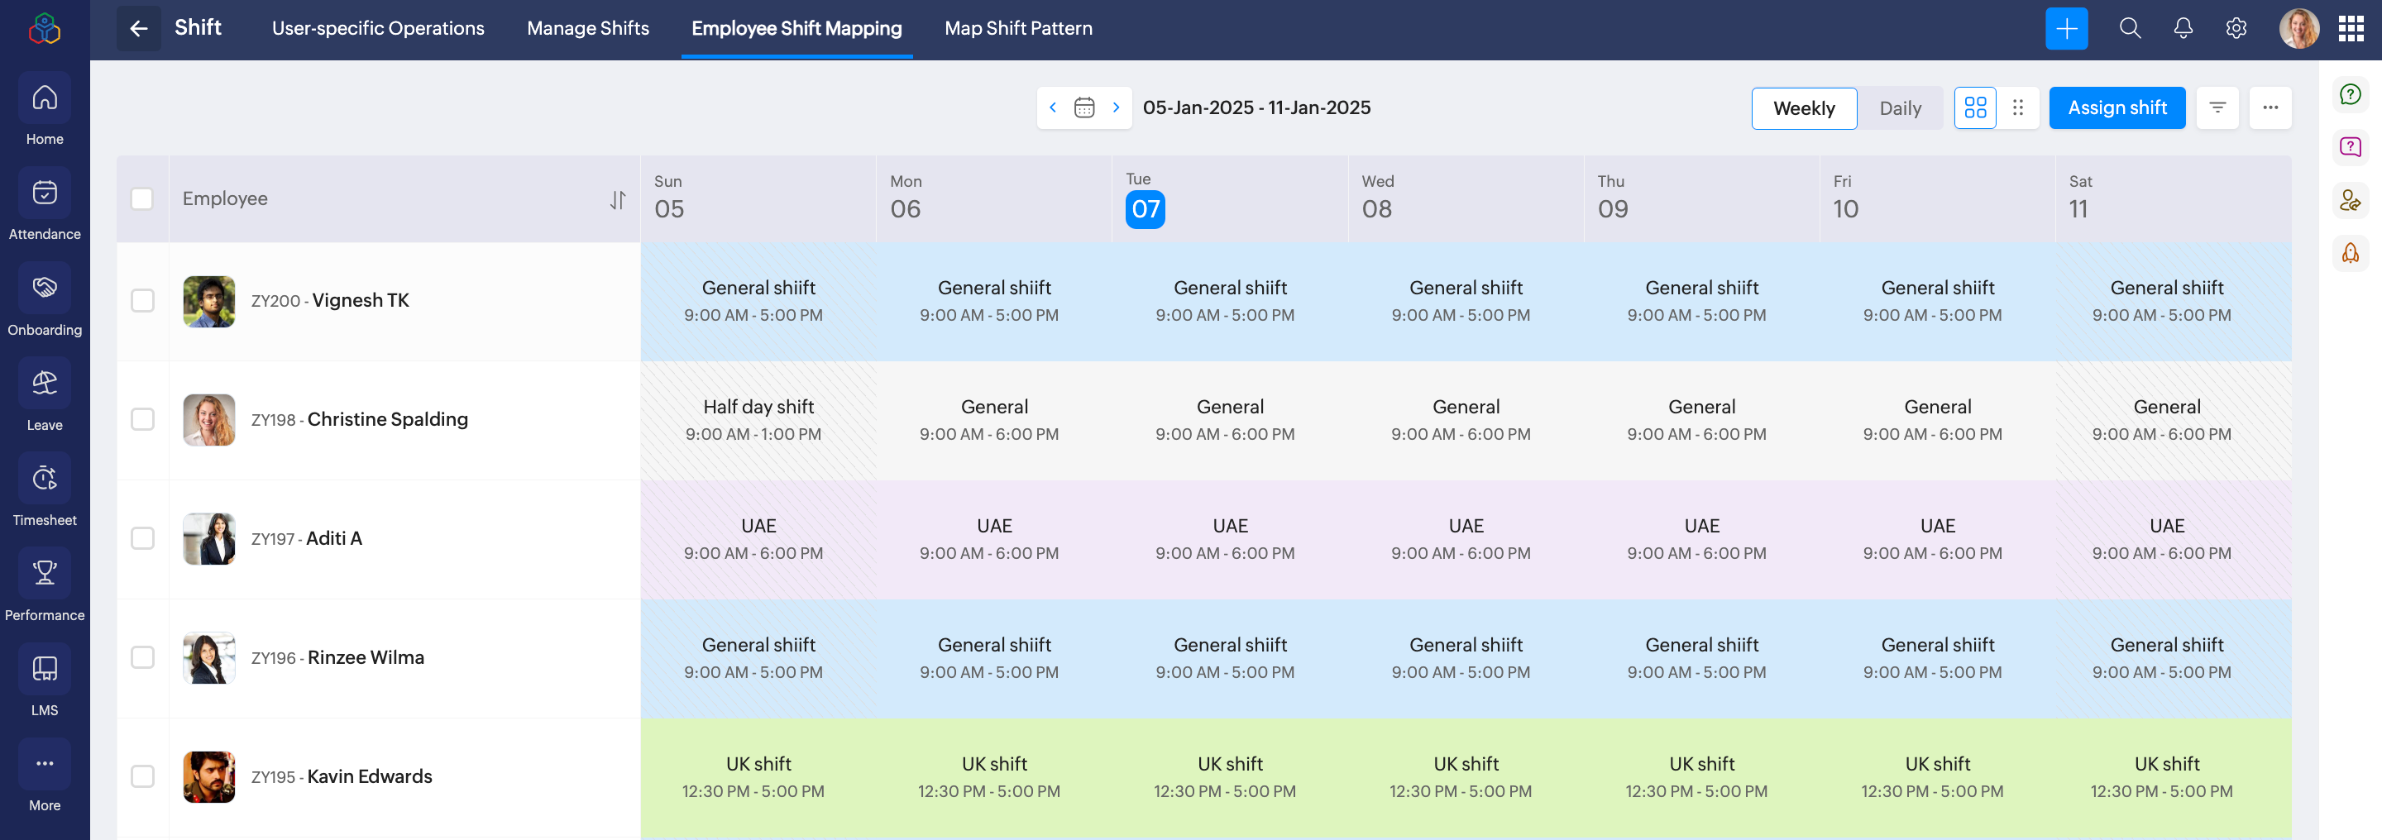The width and height of the screenshot is (2382, 840).
Task: Open the search magnifier icon
Action: click(x=2130, y=29)
